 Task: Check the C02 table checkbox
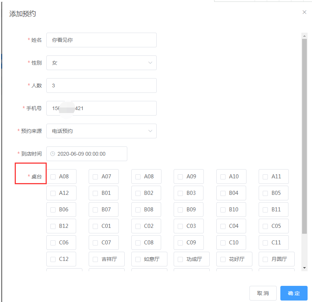click(x=138, y=226)
